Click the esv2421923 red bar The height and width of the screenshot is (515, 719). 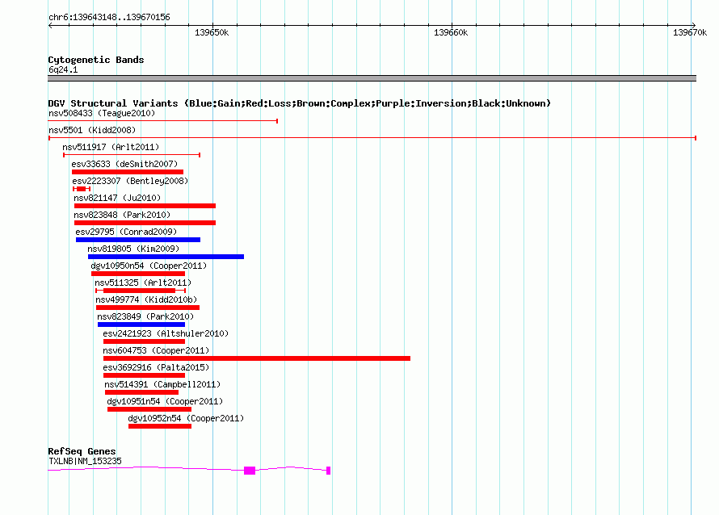(144, 341)
